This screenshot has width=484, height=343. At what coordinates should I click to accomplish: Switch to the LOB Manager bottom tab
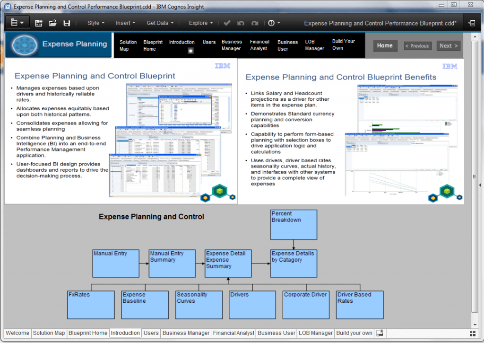coord(316,333)
